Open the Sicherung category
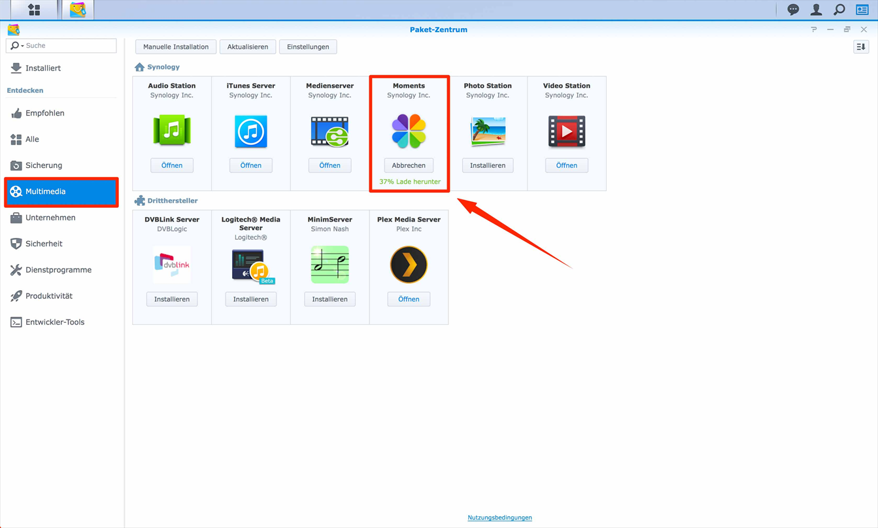Viewport: 878px width, 528px height. pos(61,165)
